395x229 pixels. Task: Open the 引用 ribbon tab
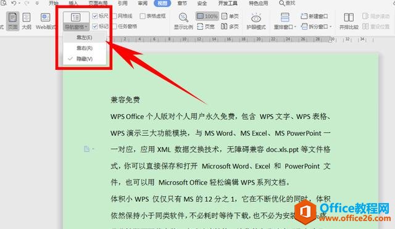tap(123, 3)
